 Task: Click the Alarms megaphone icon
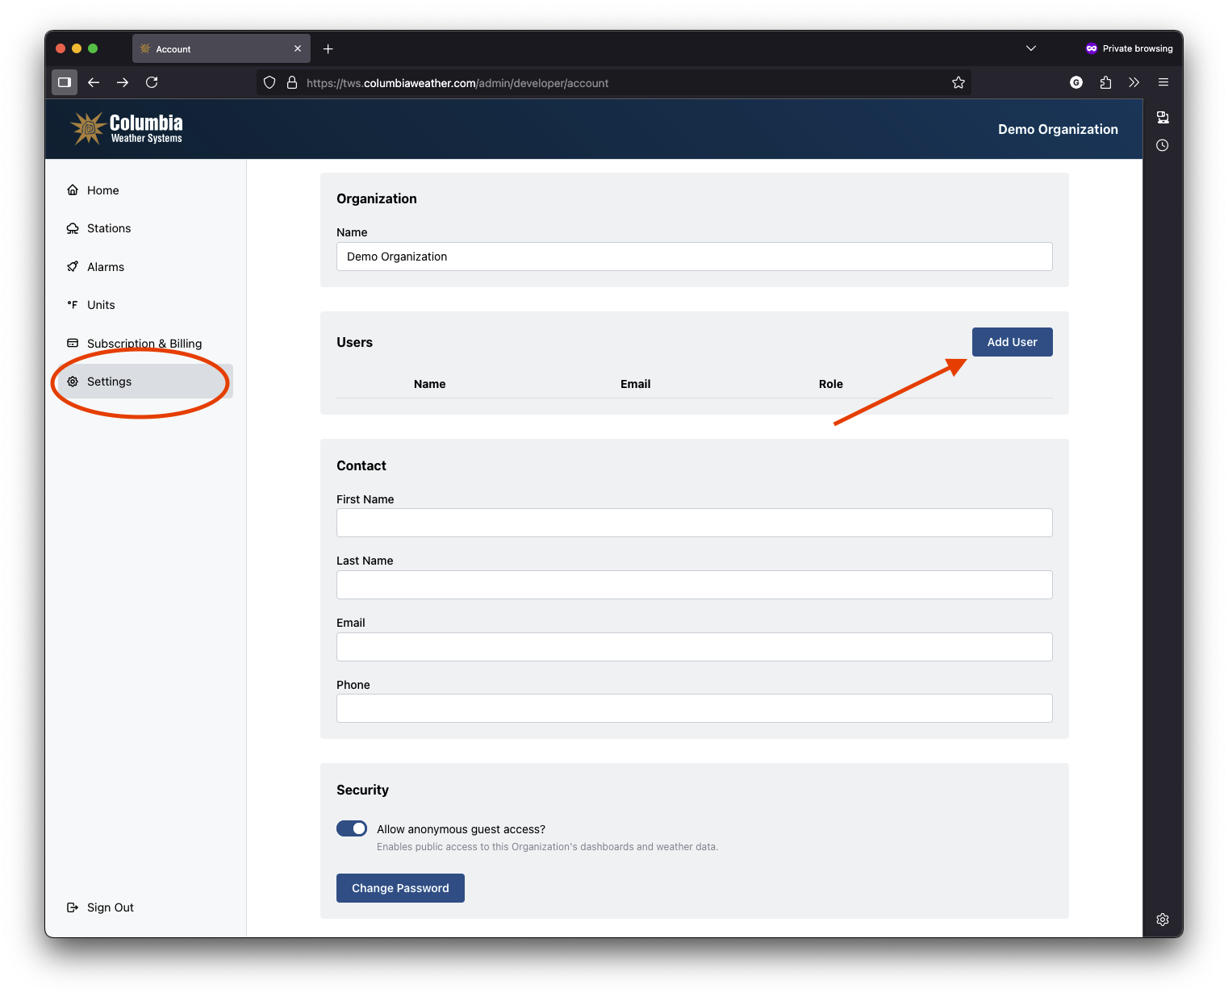click(73, 267)
